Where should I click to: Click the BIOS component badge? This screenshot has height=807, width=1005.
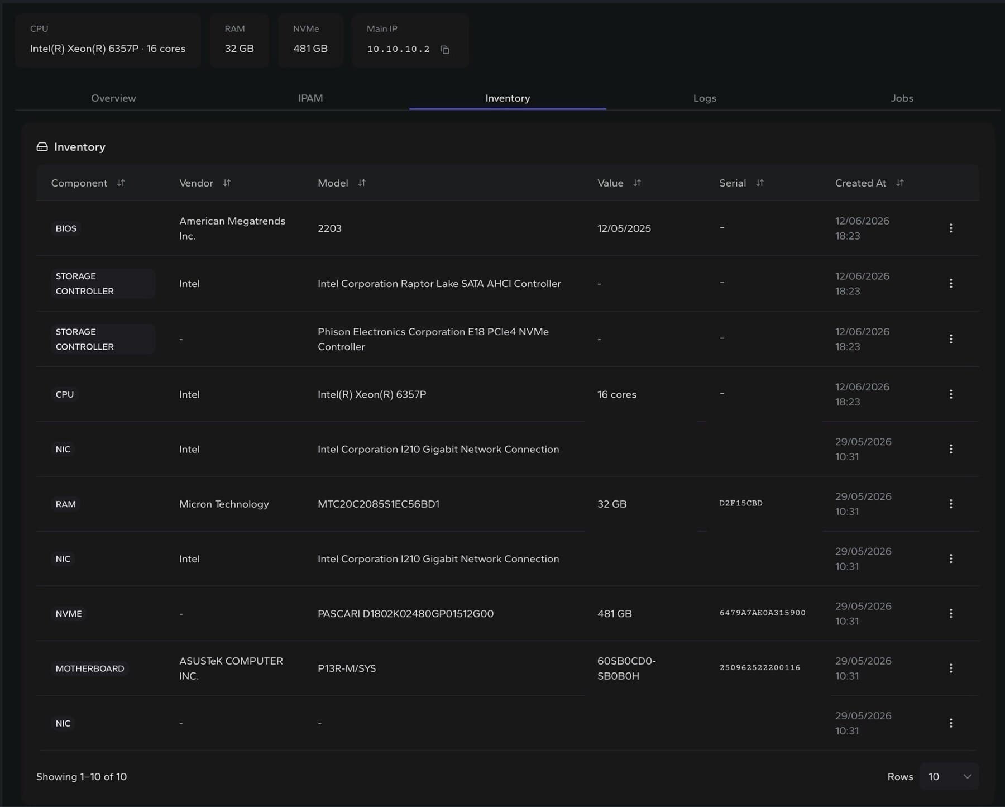coord(66,228)
